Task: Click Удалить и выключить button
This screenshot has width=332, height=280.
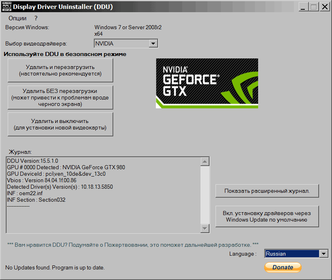Action: click(x=60, y=124)
